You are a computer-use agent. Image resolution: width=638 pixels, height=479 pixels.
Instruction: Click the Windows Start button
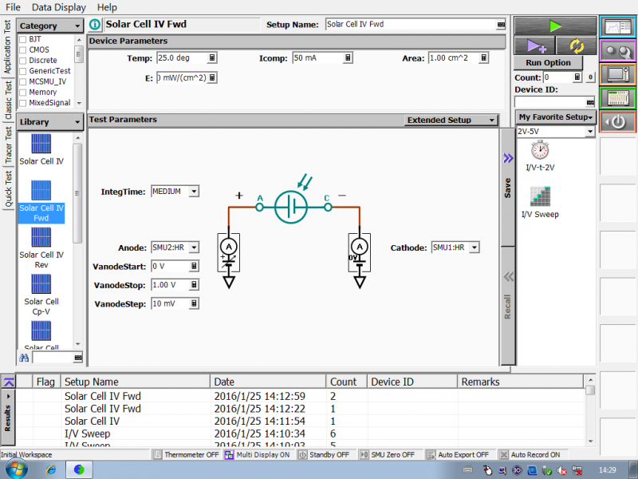pyautogui.click(x=16, y=470)
